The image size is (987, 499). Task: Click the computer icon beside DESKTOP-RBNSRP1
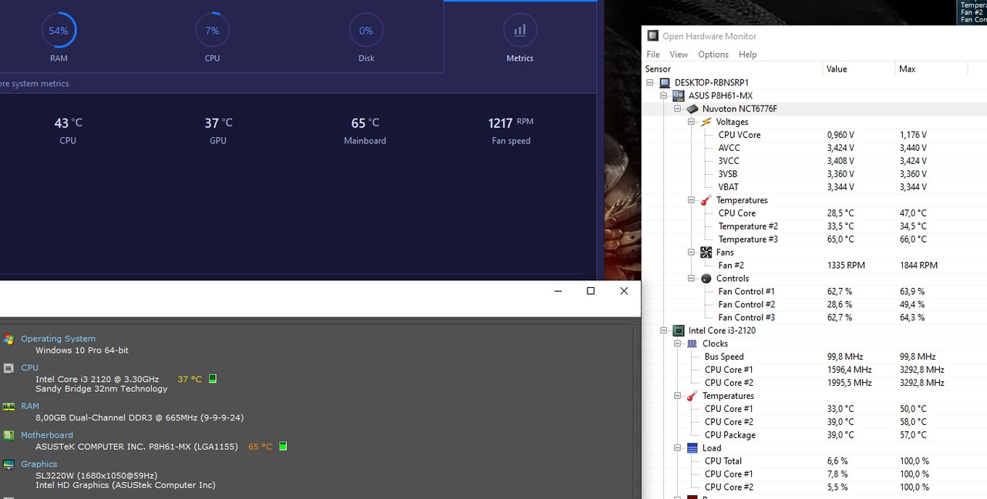(665, 82)
